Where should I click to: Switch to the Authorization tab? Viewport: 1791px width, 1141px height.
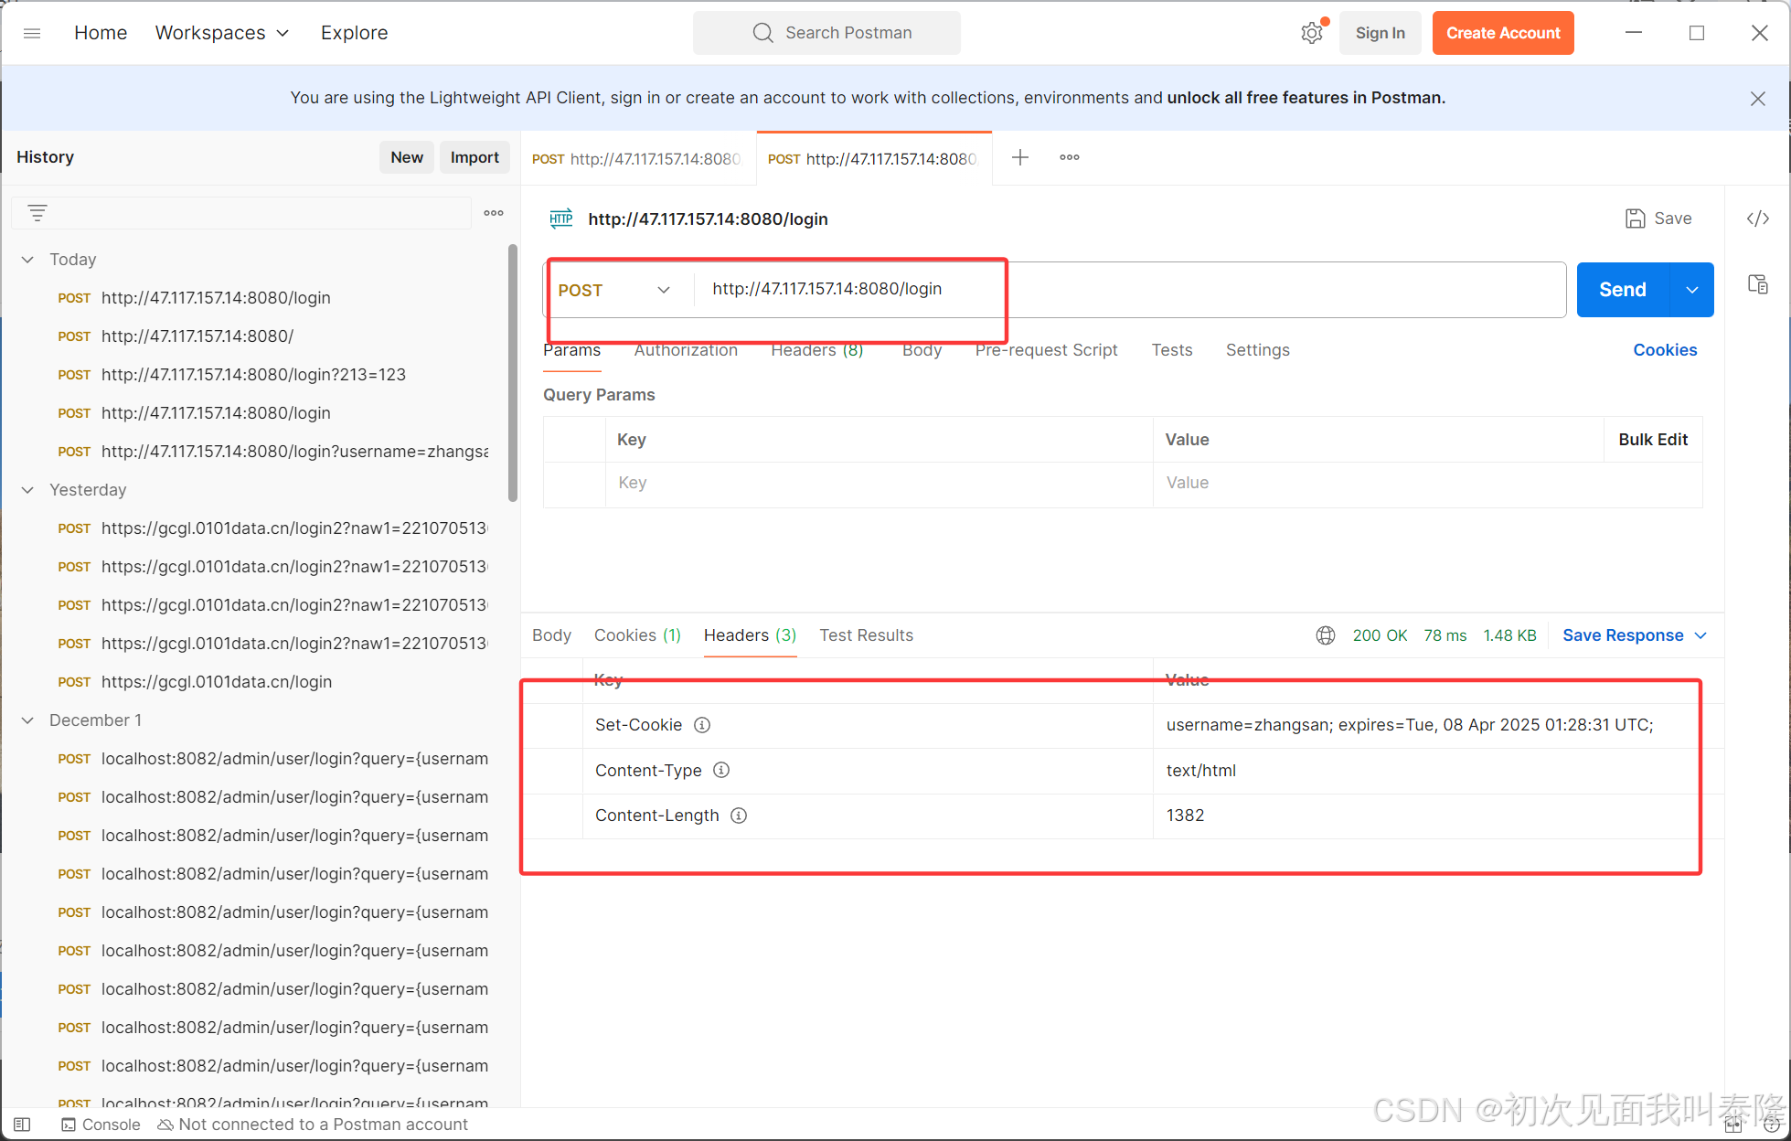tap(686, 350)
